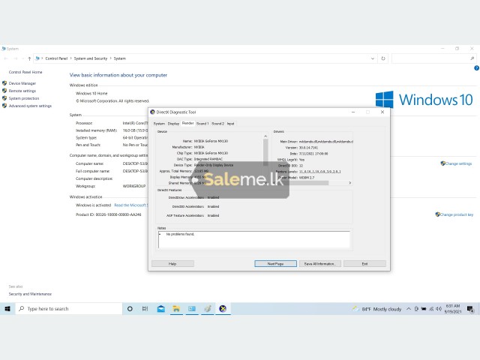Screen dimensions: 480x360
Task: Refresh the System window address bar
Action: pos(383,58)
